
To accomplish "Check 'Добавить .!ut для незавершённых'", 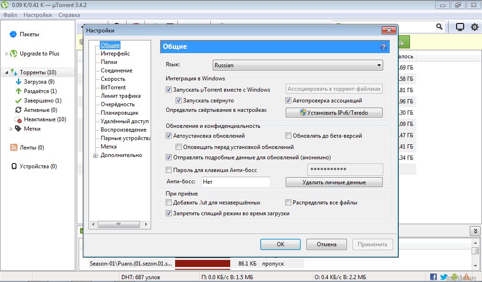I will [169, 203].
